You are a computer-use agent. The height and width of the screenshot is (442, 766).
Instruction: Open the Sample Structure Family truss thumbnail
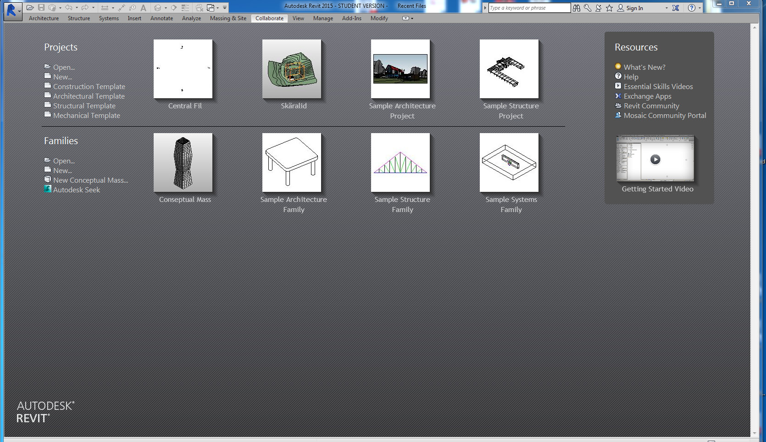click(x=400, y=162)
